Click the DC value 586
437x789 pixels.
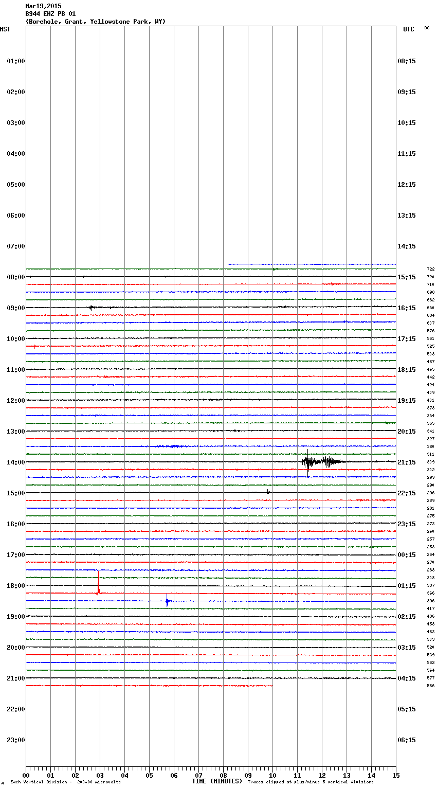pyautogui.click(x=431, y=686)
